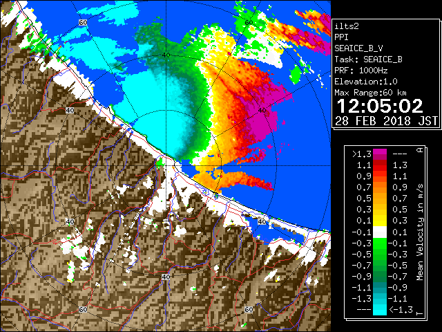Click the '40' range label north of radar
Screen dimensions: 442x332
tap(166, 55)
